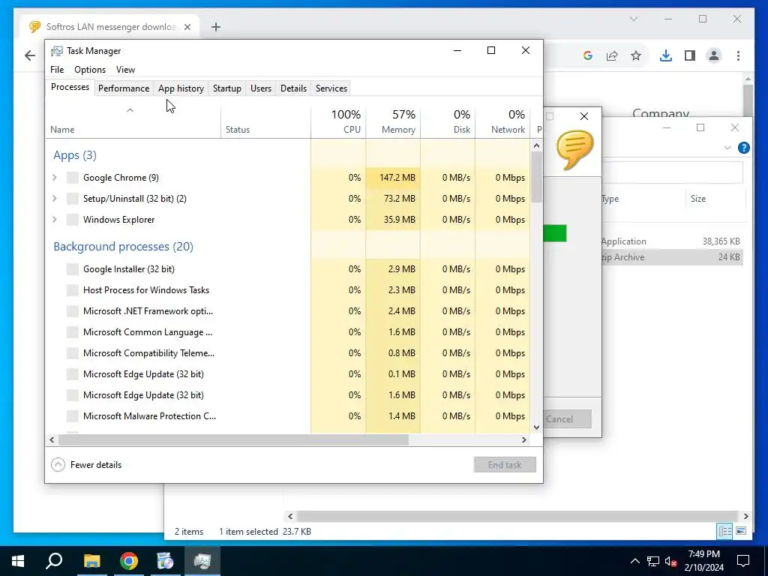
Task: Click the clock showing 7:49 PM
Action: pyautogui.click(x=703, y=554)
